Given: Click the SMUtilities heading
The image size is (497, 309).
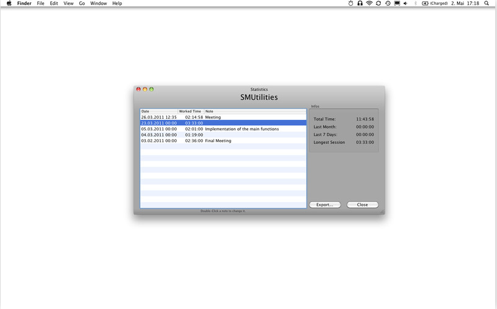Looking at the screenshot, I should click(x=259, y=97).
